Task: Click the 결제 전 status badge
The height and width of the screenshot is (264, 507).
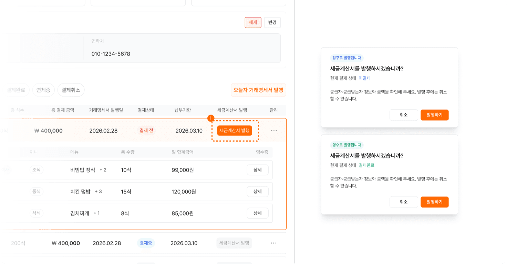Action: click(146, 131)
